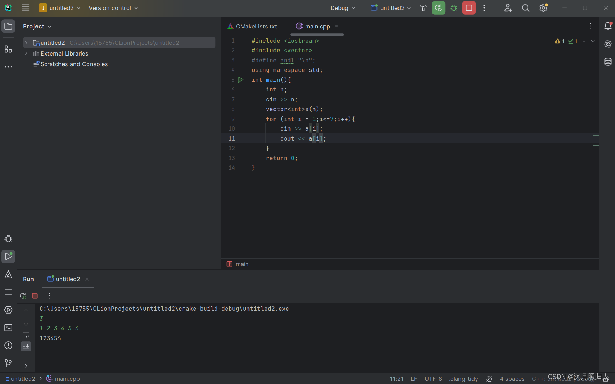The image size is (615, 384).
Task: Toggle the Run tool window icon
Action: click(8, 257)
